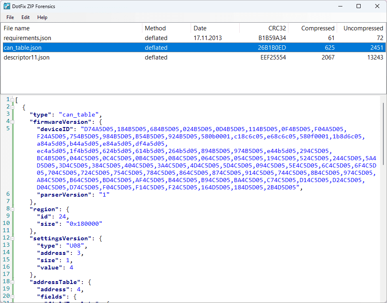Sort by Date column header
Viewport: 387px width, 303px height.
(215, 28)
